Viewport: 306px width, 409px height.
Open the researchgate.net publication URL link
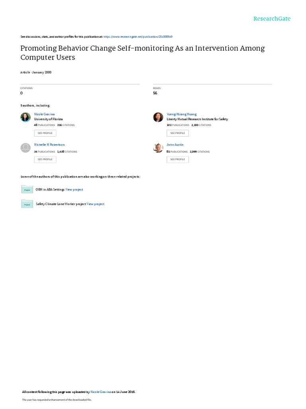point(138,37)
